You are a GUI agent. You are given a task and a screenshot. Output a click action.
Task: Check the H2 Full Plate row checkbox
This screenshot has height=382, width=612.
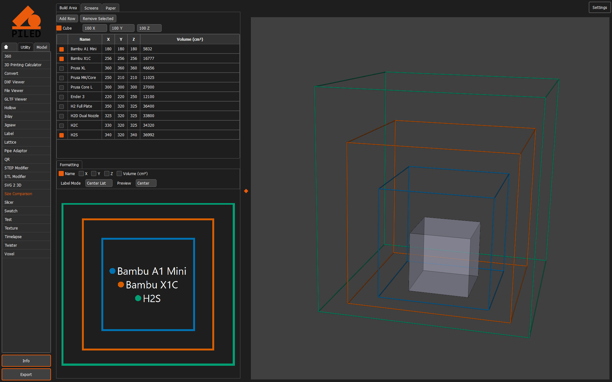(62, 106)
